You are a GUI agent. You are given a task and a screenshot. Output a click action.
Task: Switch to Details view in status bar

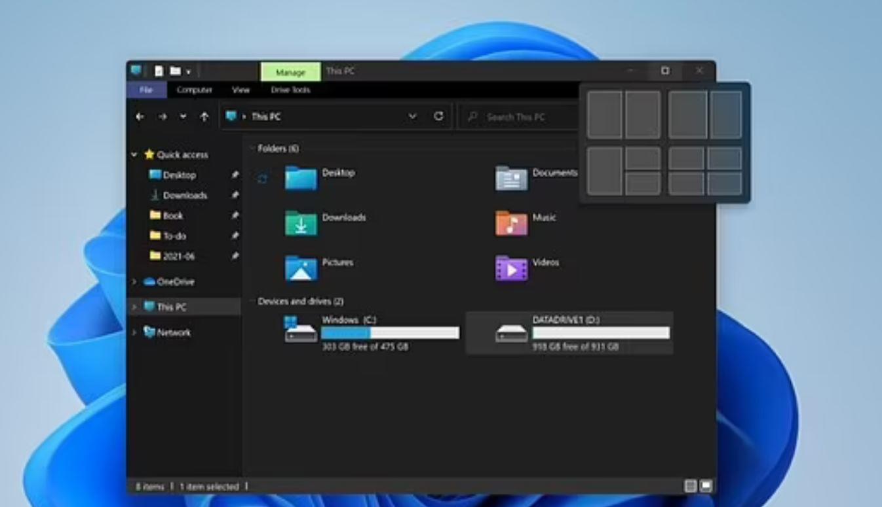[690, 486]
